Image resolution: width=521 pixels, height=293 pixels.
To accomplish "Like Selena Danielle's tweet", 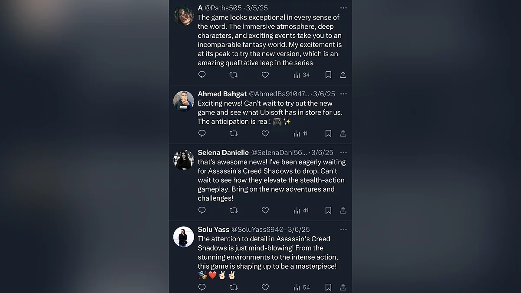I will 265,210.
